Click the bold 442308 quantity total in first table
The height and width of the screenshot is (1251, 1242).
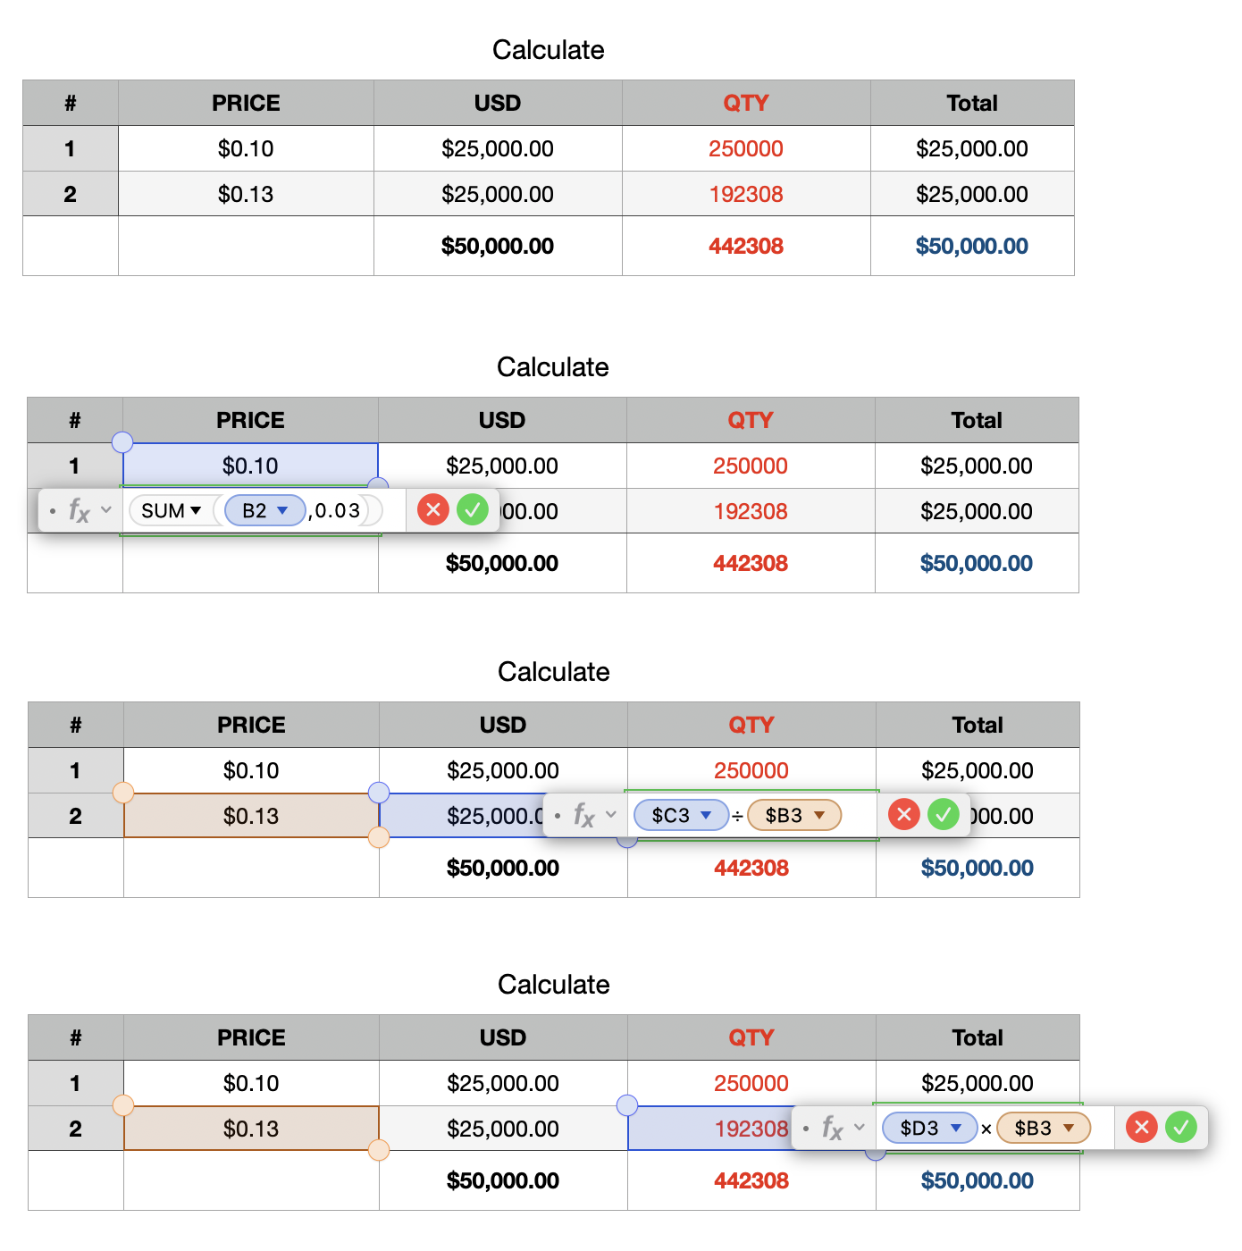[746, 246]
